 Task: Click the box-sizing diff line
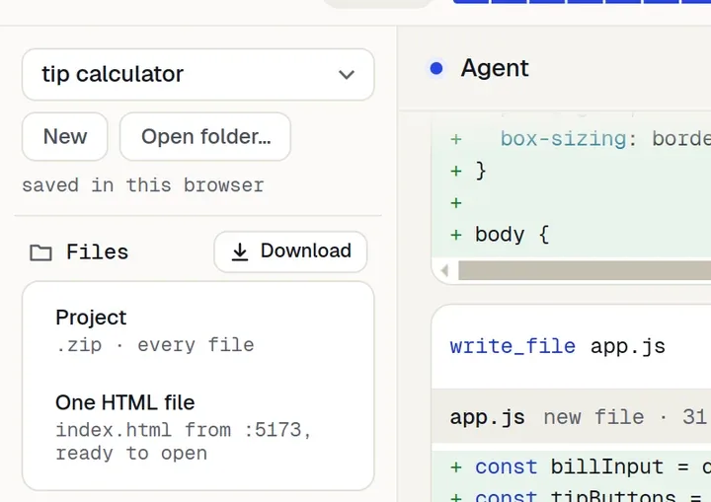(x=572, y=139)
